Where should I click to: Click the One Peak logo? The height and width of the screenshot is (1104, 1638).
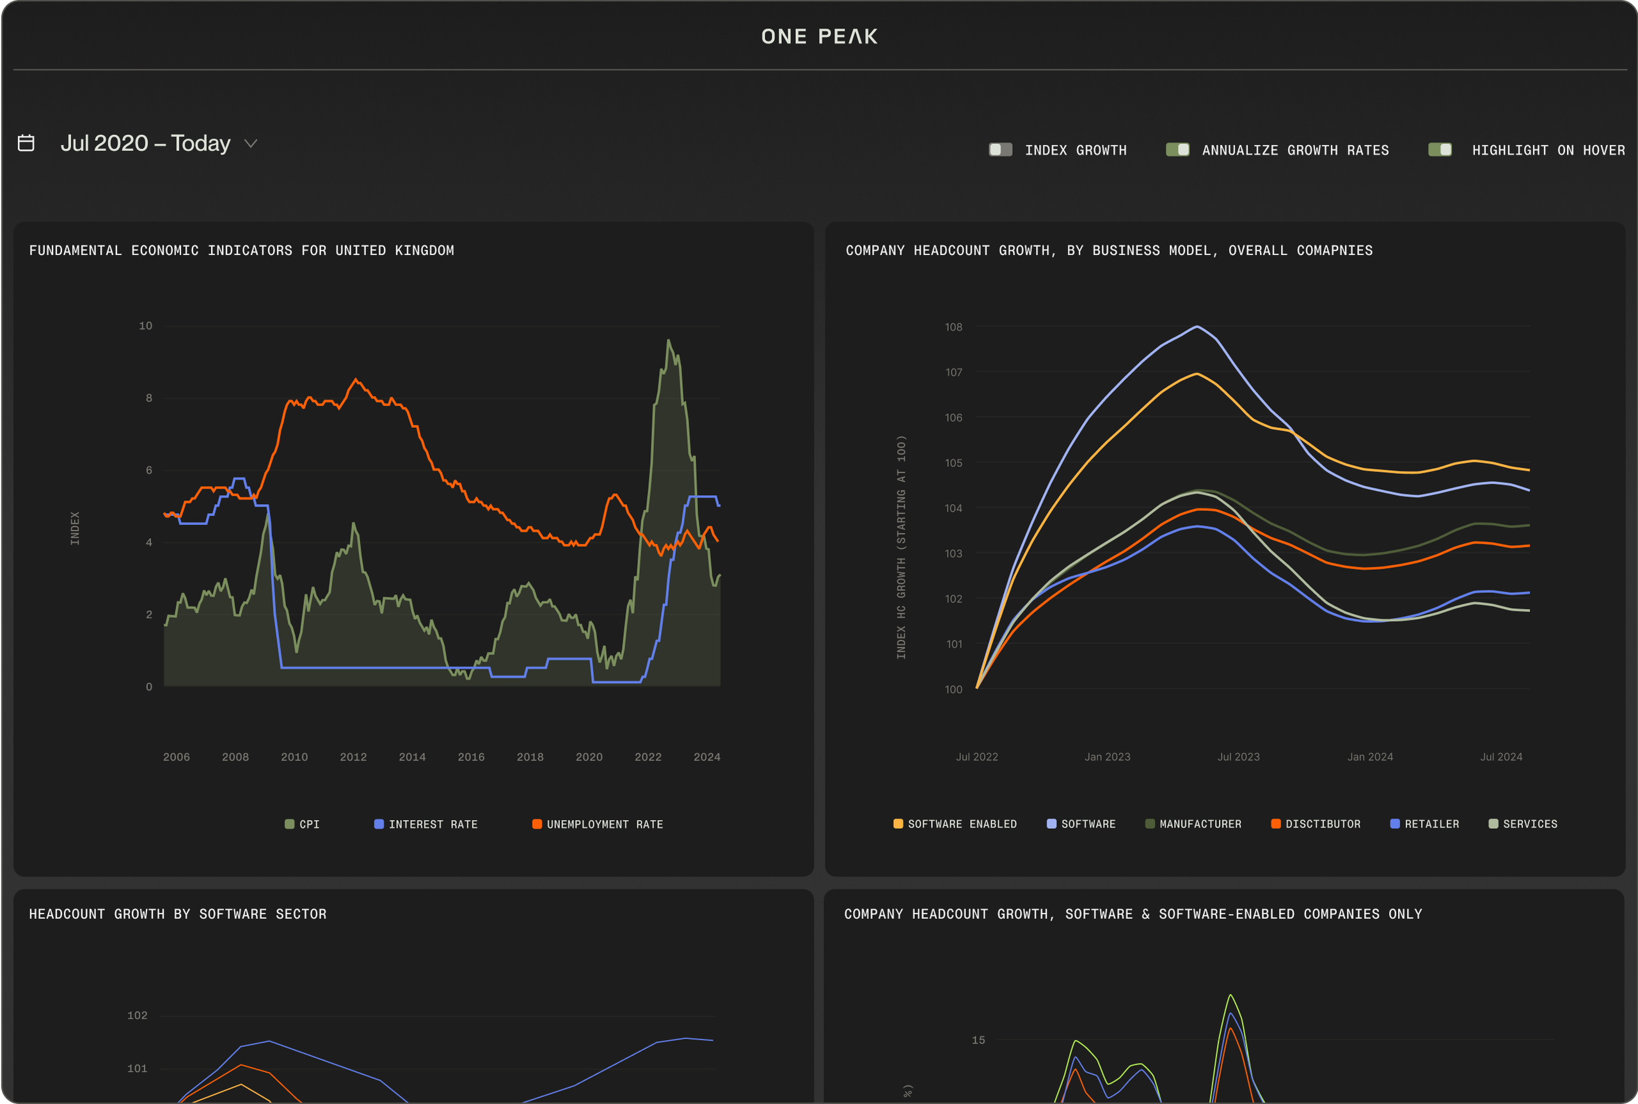click(x=819, y=36)
